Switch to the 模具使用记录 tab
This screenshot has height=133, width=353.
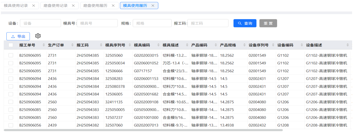tap(16, 5)
